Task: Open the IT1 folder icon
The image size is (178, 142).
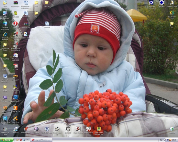Action: [x=172, y=24]
